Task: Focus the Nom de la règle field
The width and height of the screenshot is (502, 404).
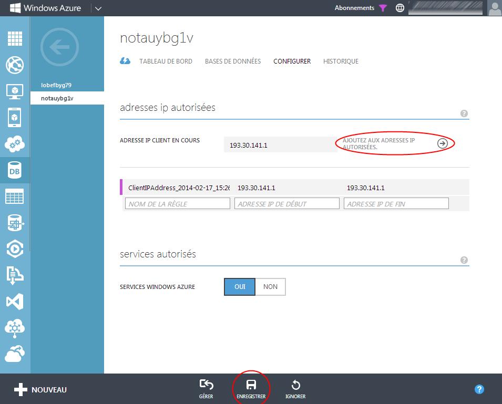Action: click(x=178, y=203)
